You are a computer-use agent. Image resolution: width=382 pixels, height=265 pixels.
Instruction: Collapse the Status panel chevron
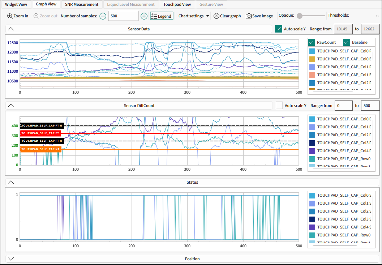coord(11,182)
